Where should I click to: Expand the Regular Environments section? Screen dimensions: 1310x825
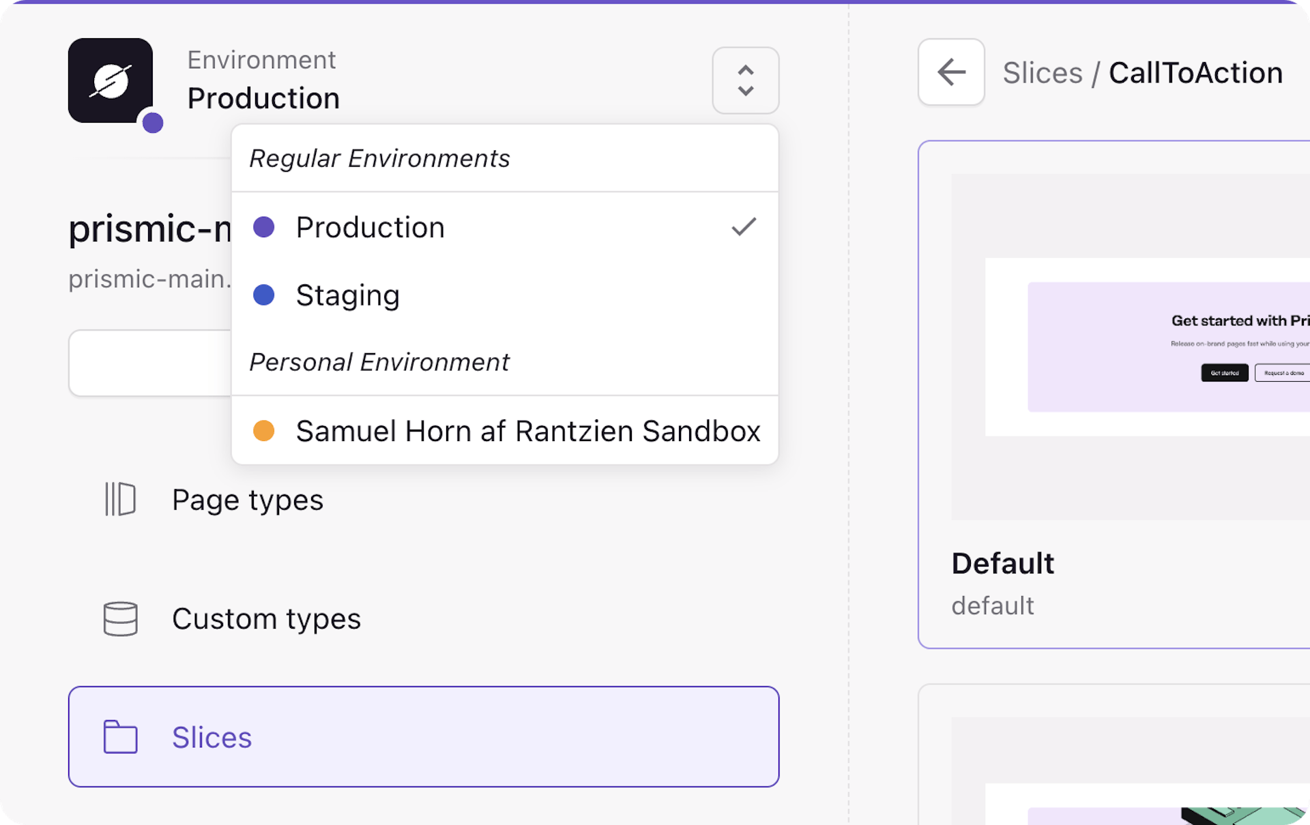click(x=379, y=157)
